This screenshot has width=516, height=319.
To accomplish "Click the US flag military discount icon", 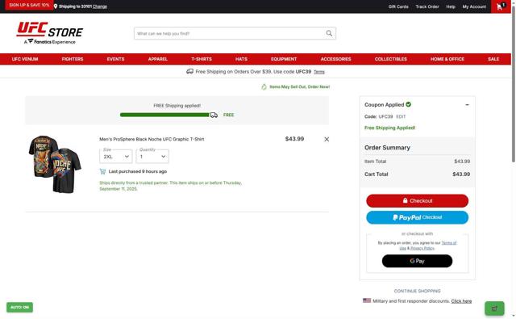I will [367, 300].
